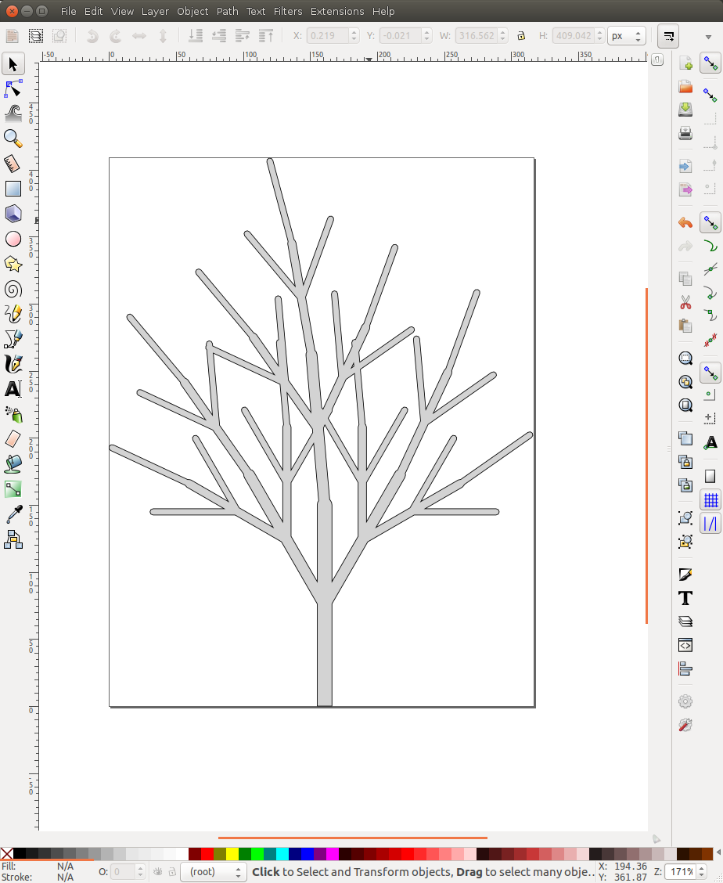723x883 pixels.
Task: Select the Zoom tool
Action: [13, 138]
